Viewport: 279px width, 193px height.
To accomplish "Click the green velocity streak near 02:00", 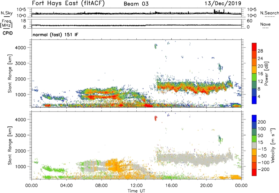I will 53,169.
